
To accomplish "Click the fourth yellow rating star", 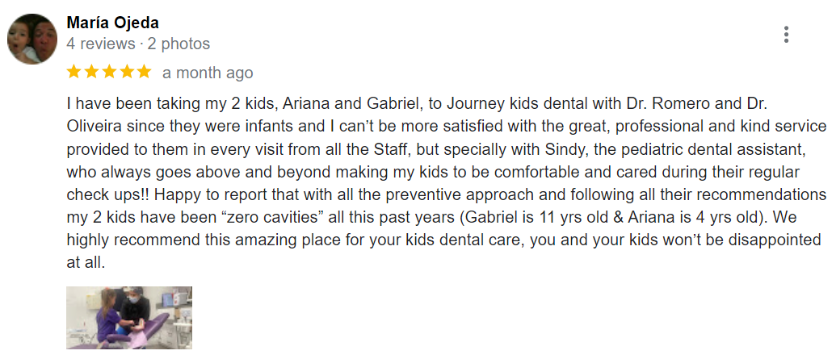I will tap(127, 72).
